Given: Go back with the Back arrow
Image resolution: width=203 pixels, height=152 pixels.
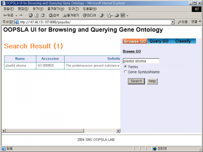Looking at the screenshot, I should (9, 15).
